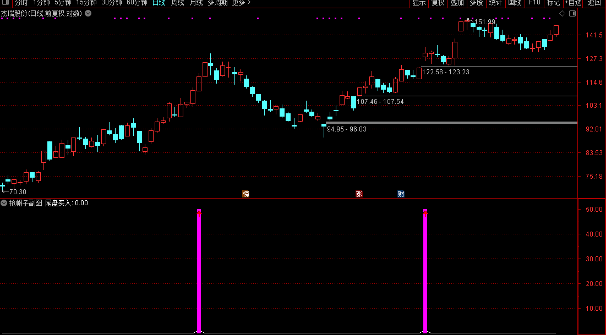Select the 15分钟 period tab
Screen dimensions: 606x335
tap(86, 3)
